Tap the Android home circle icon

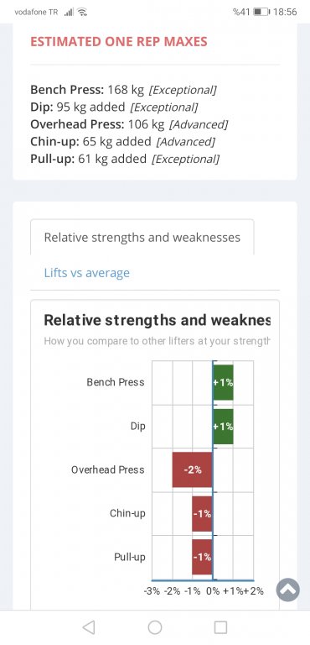click(155, 627)
